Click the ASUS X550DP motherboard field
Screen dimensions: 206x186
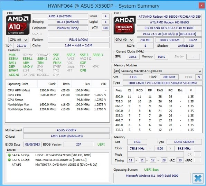tap(66, 130)
